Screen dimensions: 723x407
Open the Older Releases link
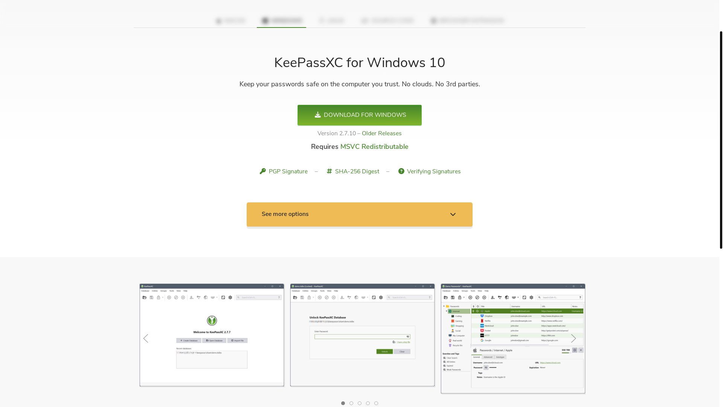click(x=381, y=133)
